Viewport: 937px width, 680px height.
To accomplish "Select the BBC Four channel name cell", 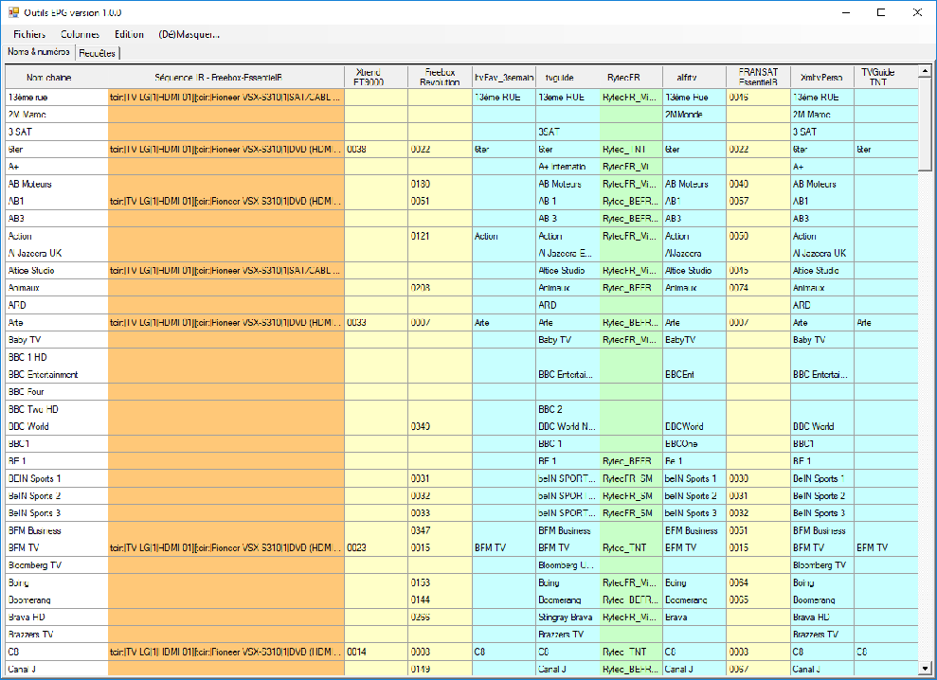I will tap(58, 392).
